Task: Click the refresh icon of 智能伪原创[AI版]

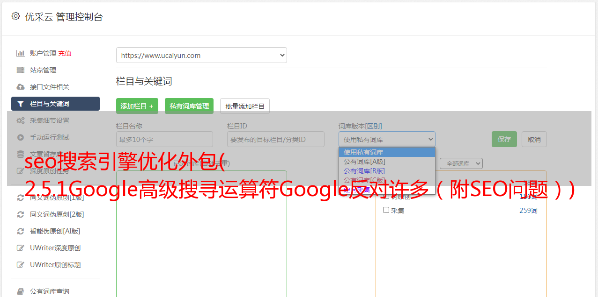Action: [x=20, y=231]
